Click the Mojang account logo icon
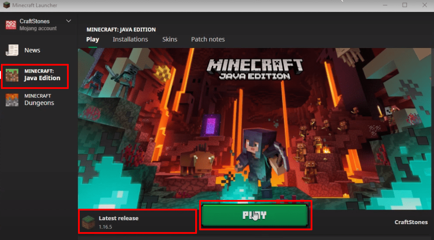The width and height of the screenshot is (434, 240). pos(11,25)
